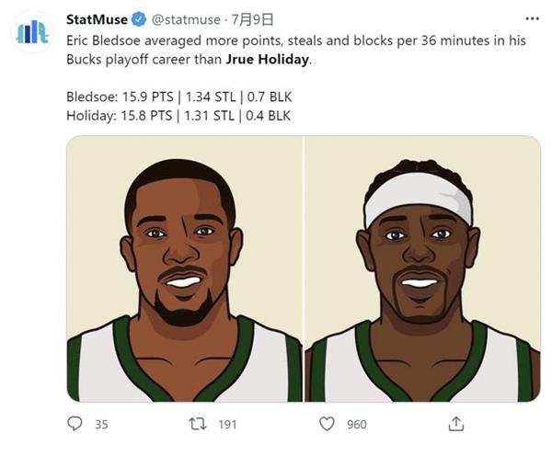This screenshot has width=552, height=456.
Task: Click the bold Jrue Holiday text
Action: tap(267, 59)
